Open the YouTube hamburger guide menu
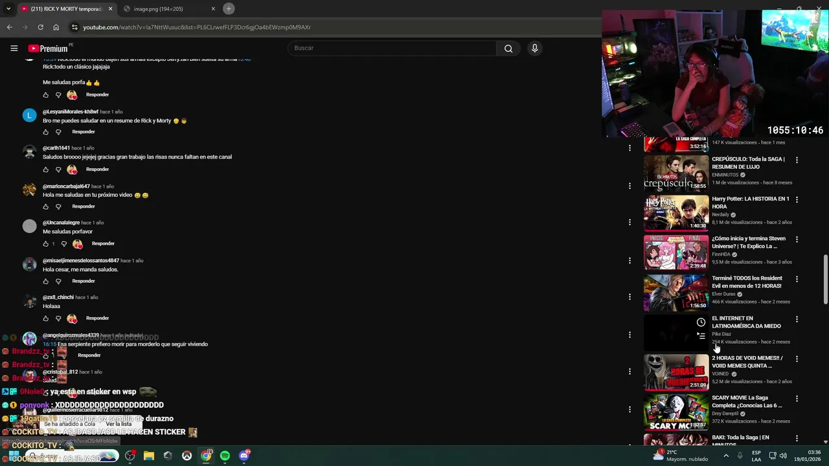Screen dimensions: 829x466 tap(14, 48)
